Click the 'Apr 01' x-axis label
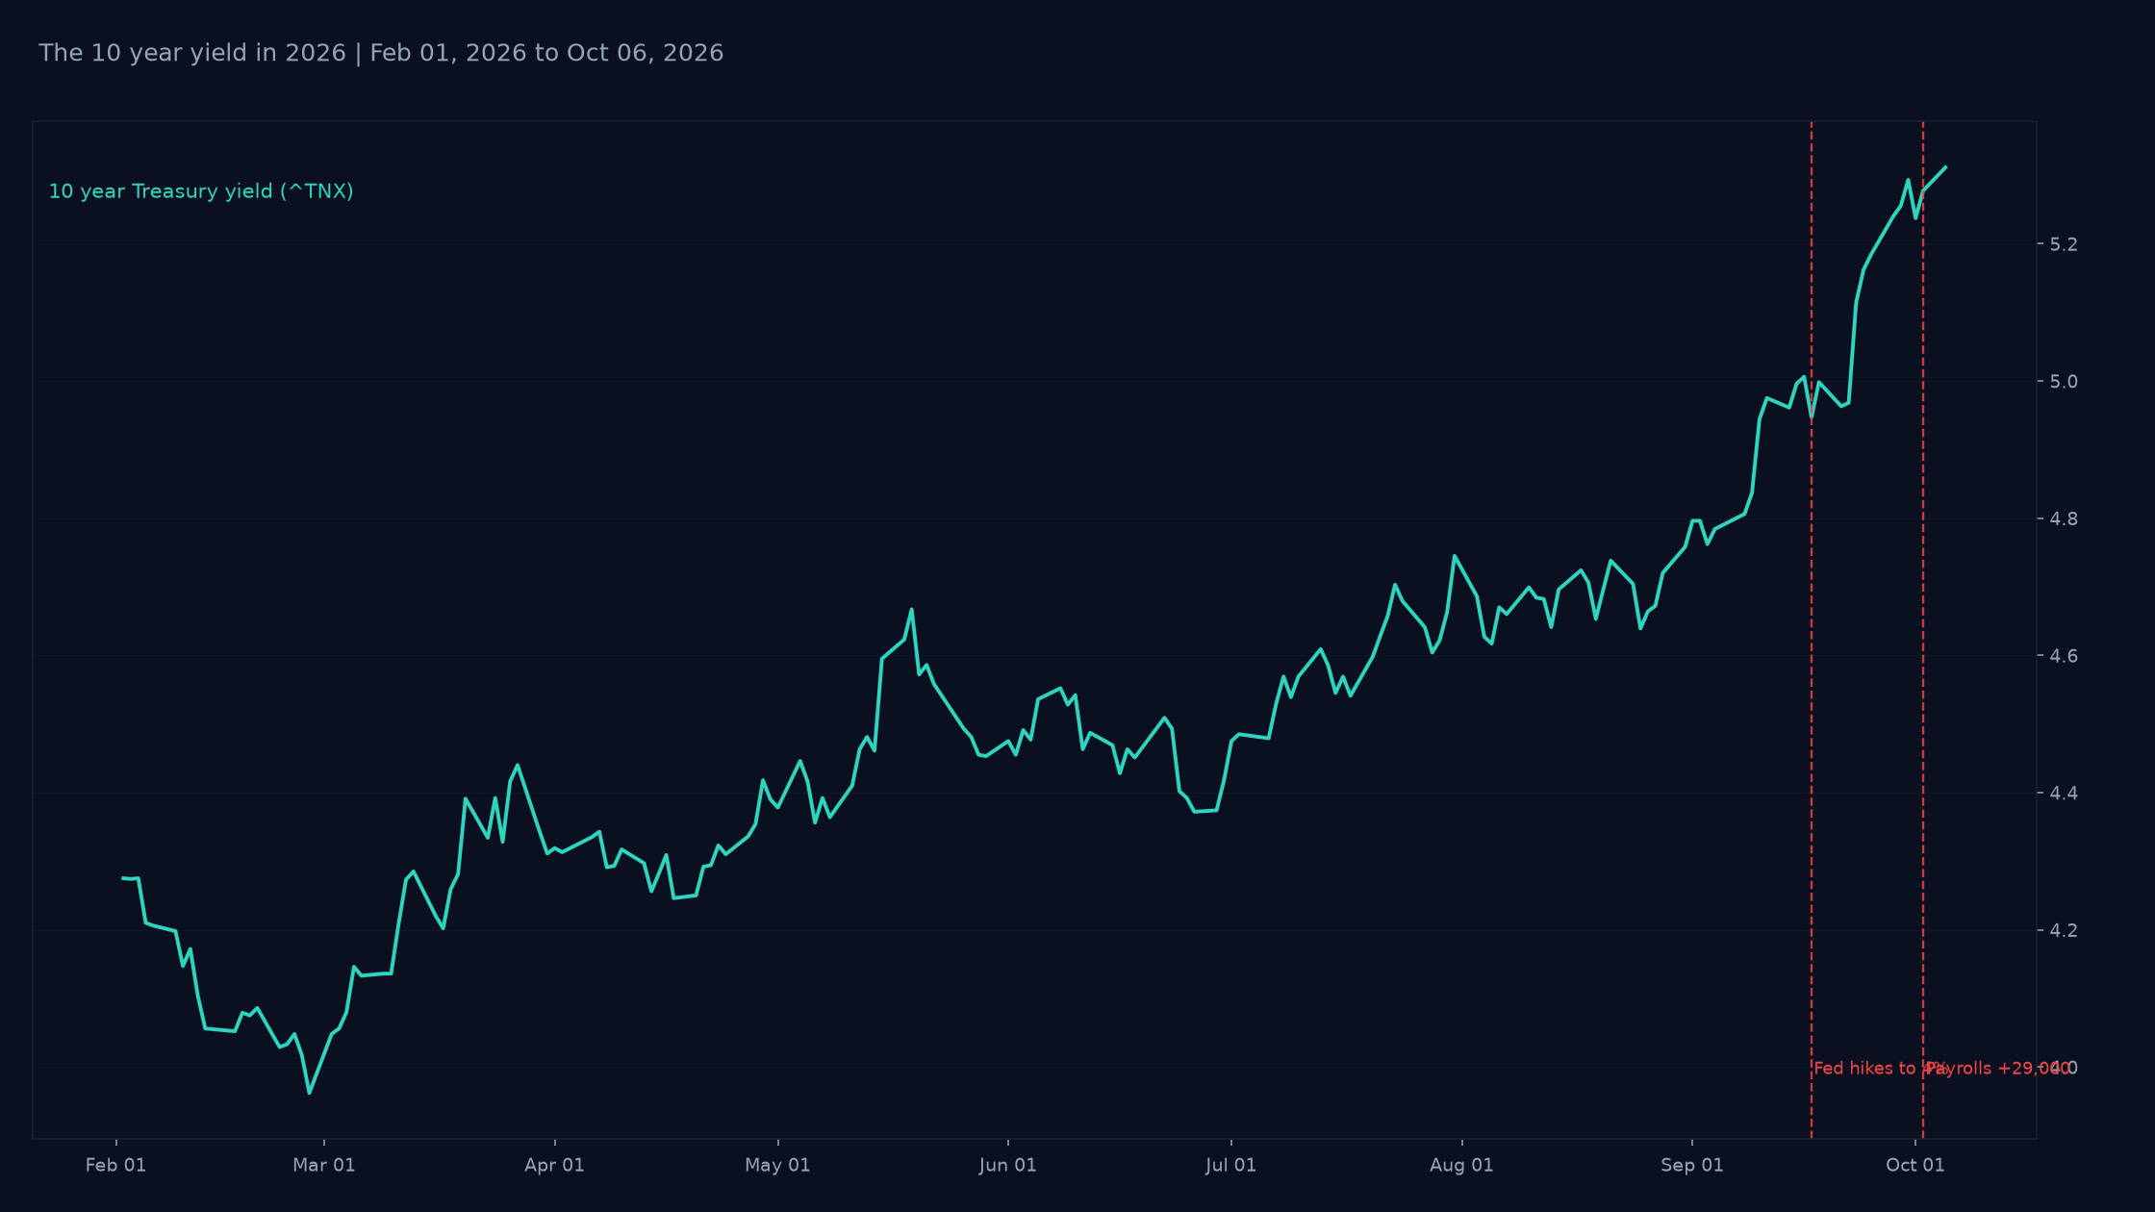The width and height of the screenshot is (2155, 1212). pos(555,1165)
